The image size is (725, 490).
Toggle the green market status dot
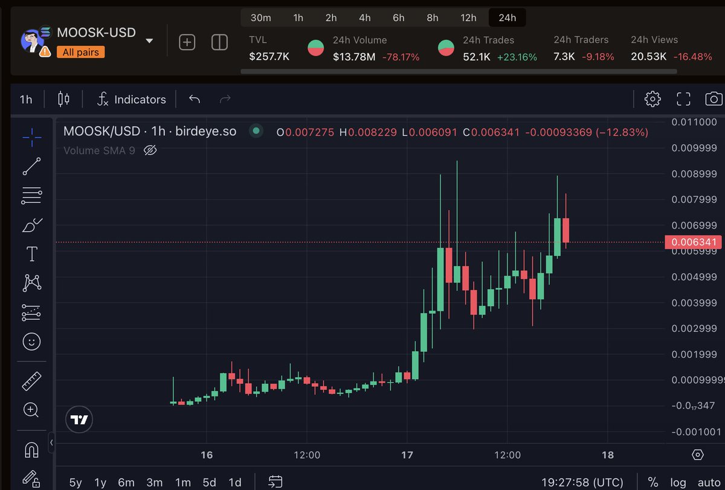256,130
